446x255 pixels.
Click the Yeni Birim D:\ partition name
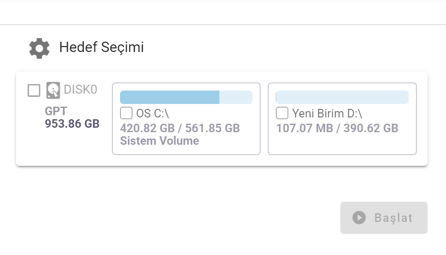(x=320, y=113)
